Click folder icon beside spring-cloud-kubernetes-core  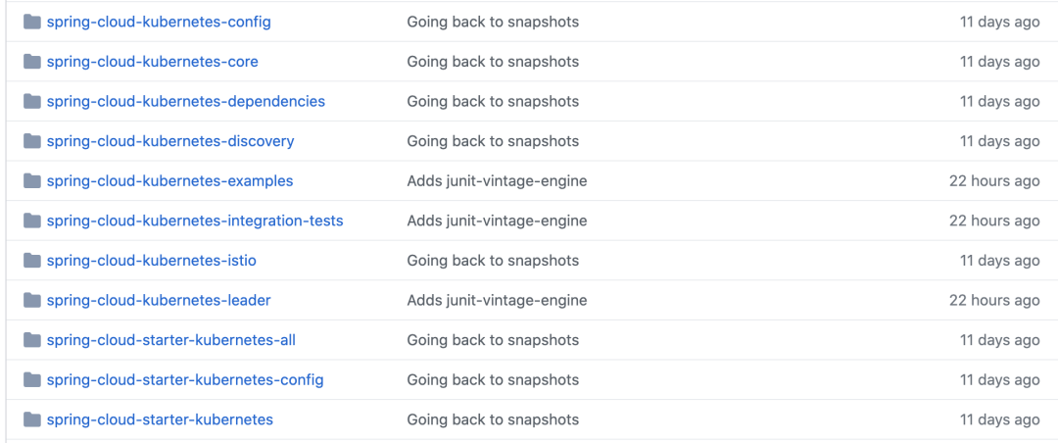(x=32, y=62)
